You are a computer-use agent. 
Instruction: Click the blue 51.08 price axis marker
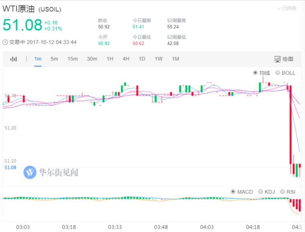click(x=10, y=167)
